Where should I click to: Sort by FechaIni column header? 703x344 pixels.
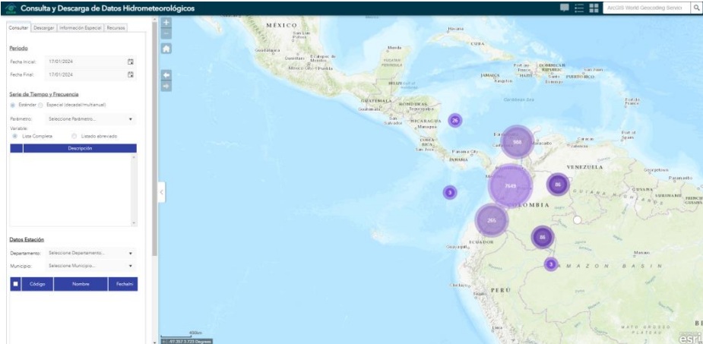123,284
